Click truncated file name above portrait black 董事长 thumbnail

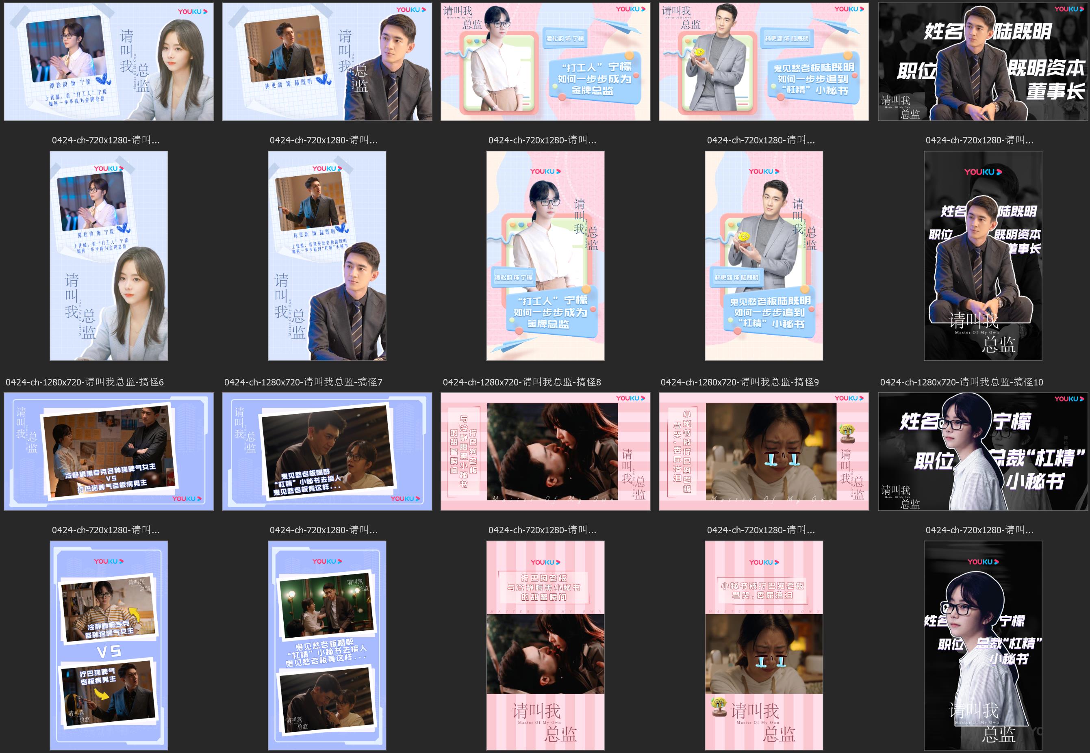click(x=979, y=140)
